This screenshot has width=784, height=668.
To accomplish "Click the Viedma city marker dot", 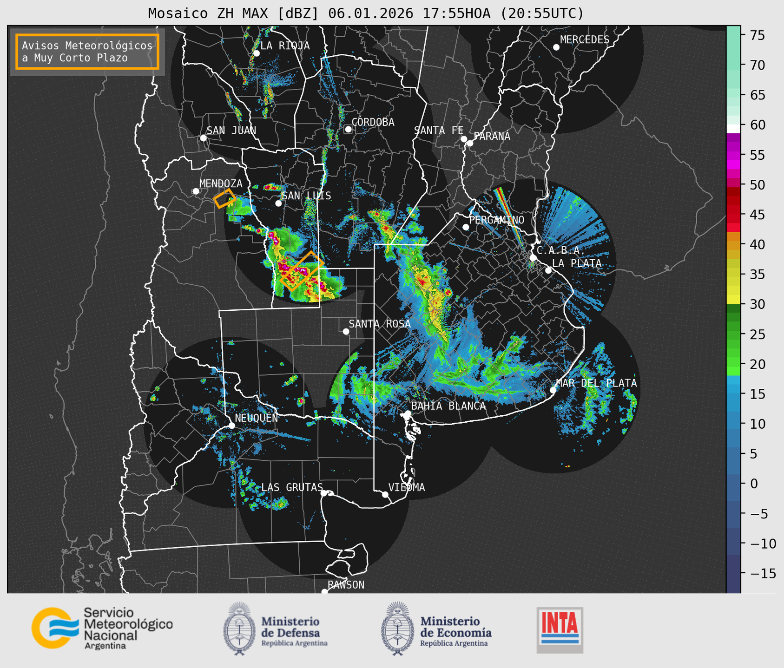I will pyautogui.click(x=385, y=494).
